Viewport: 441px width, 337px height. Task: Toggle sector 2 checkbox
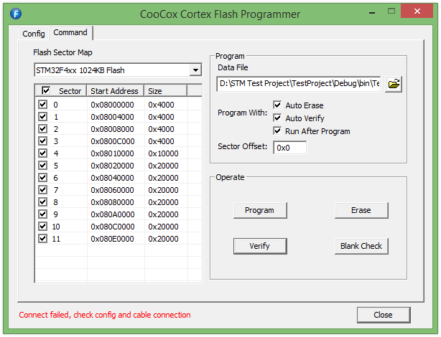pos(43,129)
